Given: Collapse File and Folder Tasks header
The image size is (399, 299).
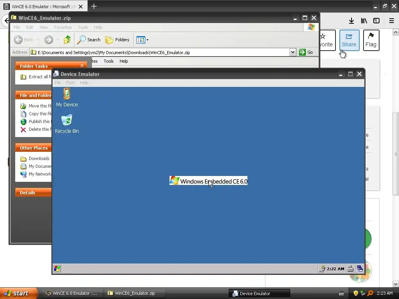Looking at the screenshot, I should coord(34,95).
